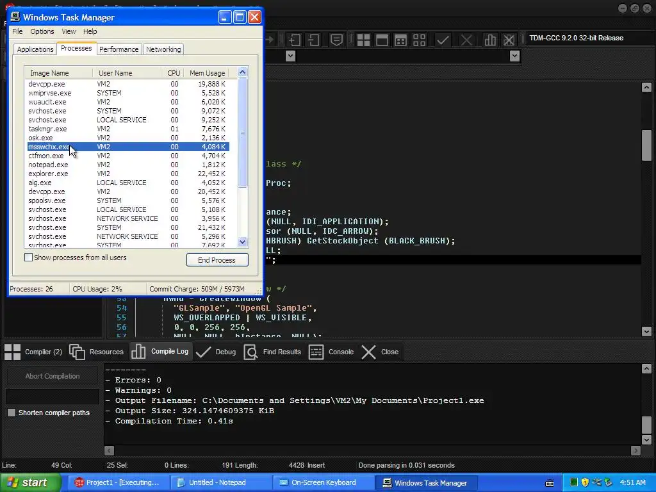Viewport: 656px width, 492px height.
Task: Click the Abort Compilation button
Action: click(x=53, y=376)
